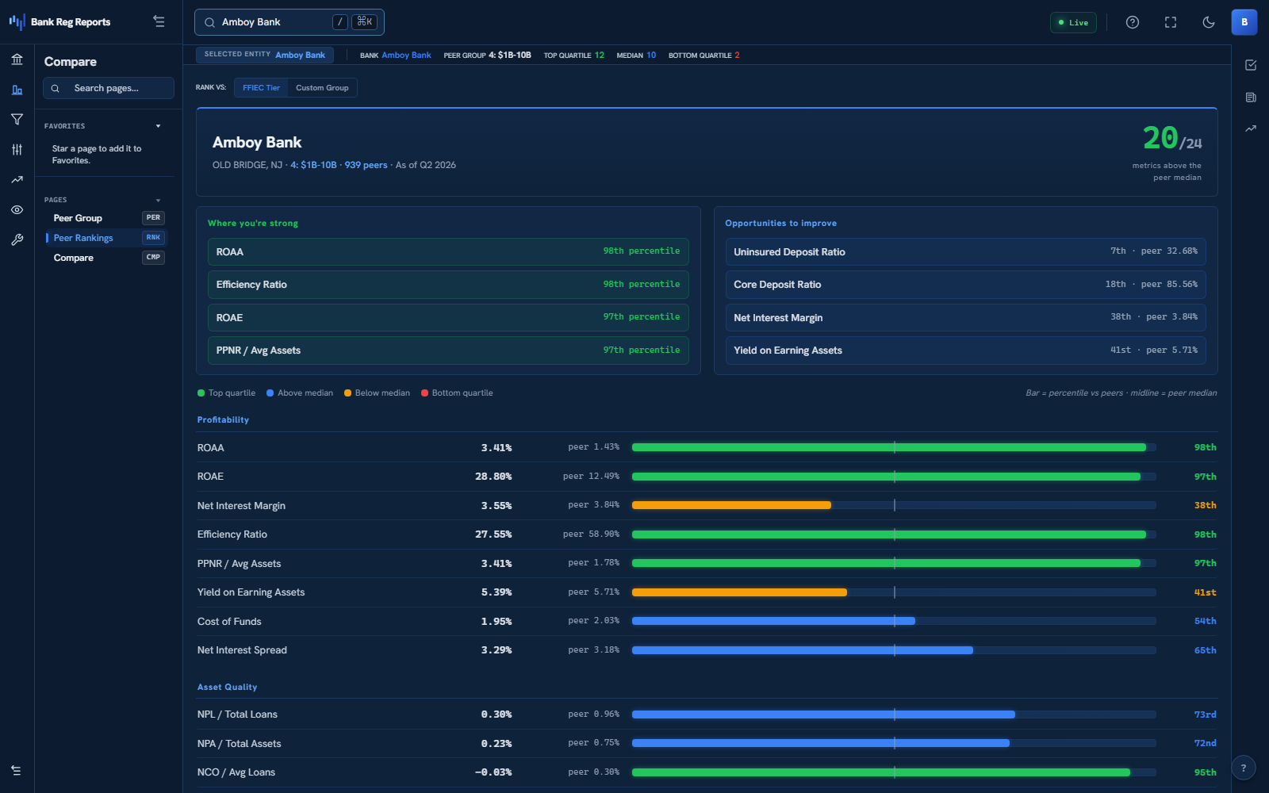Enter fullscreen using the expand icon
The width and height of the screenshot is (1269, 793).
click(x=1171, y=22)
